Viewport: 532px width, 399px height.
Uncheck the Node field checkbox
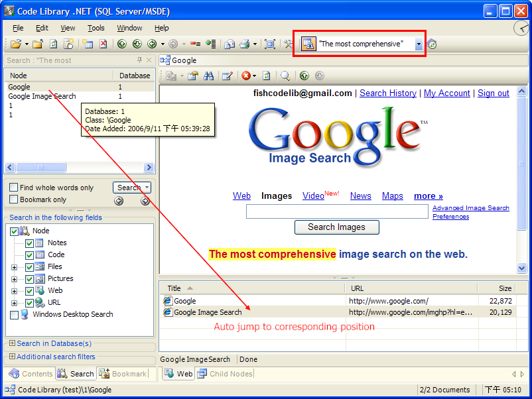tap(14, 231)
